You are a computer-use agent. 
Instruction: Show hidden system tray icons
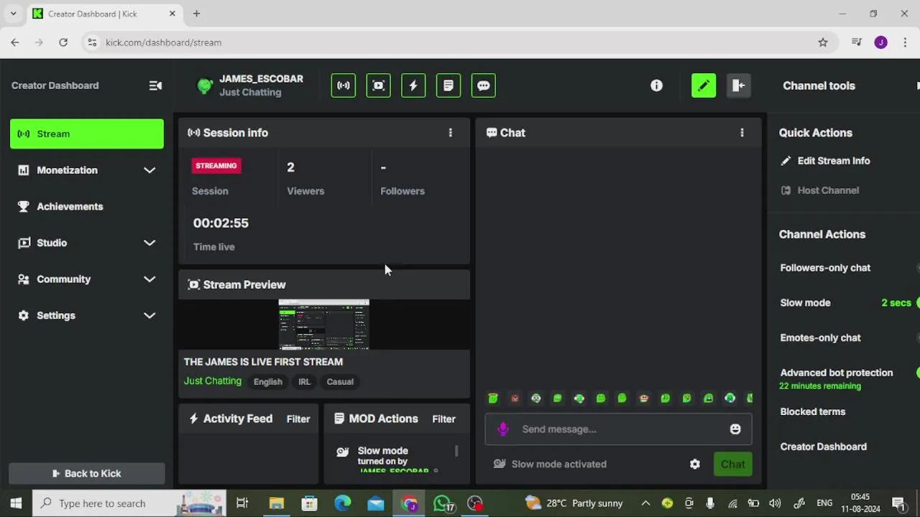pos(645,503)
